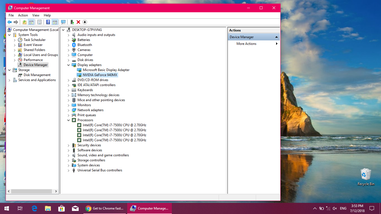Click the Update device driver icon
This screenshot has height=214, width=381.
(x=72, y=22)
